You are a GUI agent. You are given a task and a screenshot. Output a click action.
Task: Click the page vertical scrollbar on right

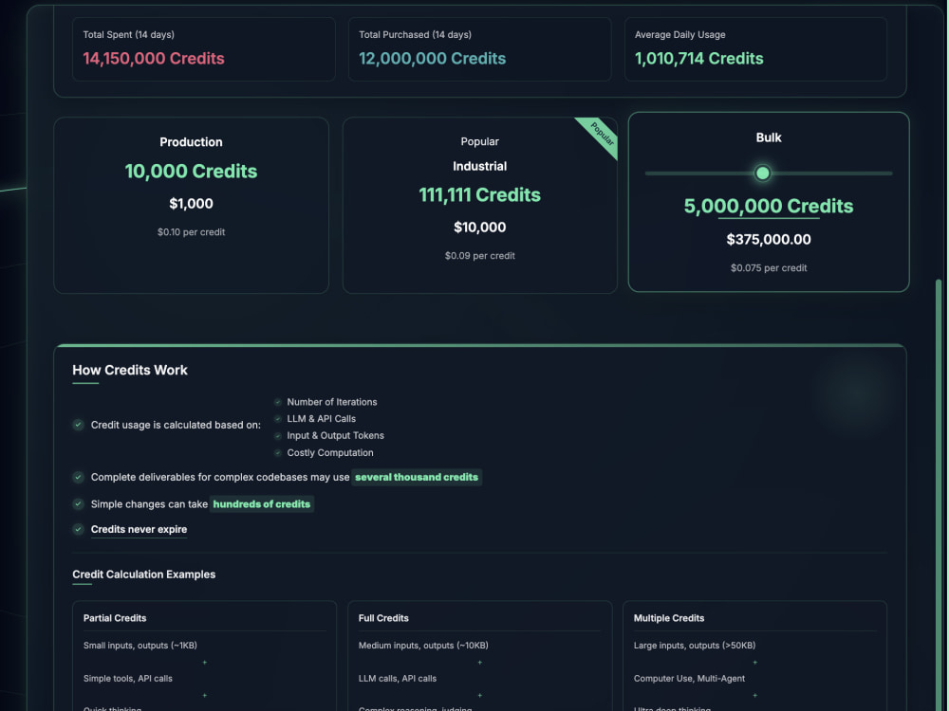[939, 493]
